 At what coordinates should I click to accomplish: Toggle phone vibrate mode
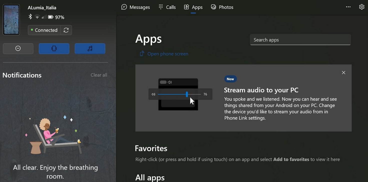54,49
